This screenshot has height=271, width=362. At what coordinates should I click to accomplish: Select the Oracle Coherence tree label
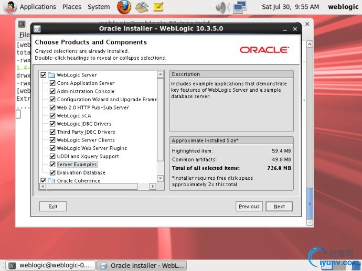79,180
